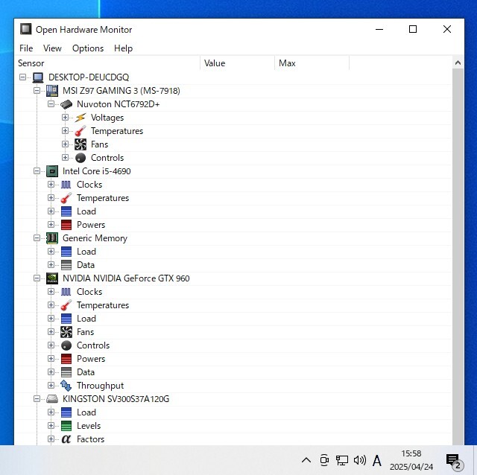The height and width of the screenshot is (475, 477).
Task: Click the taskbar network icon
Action: 342,460
